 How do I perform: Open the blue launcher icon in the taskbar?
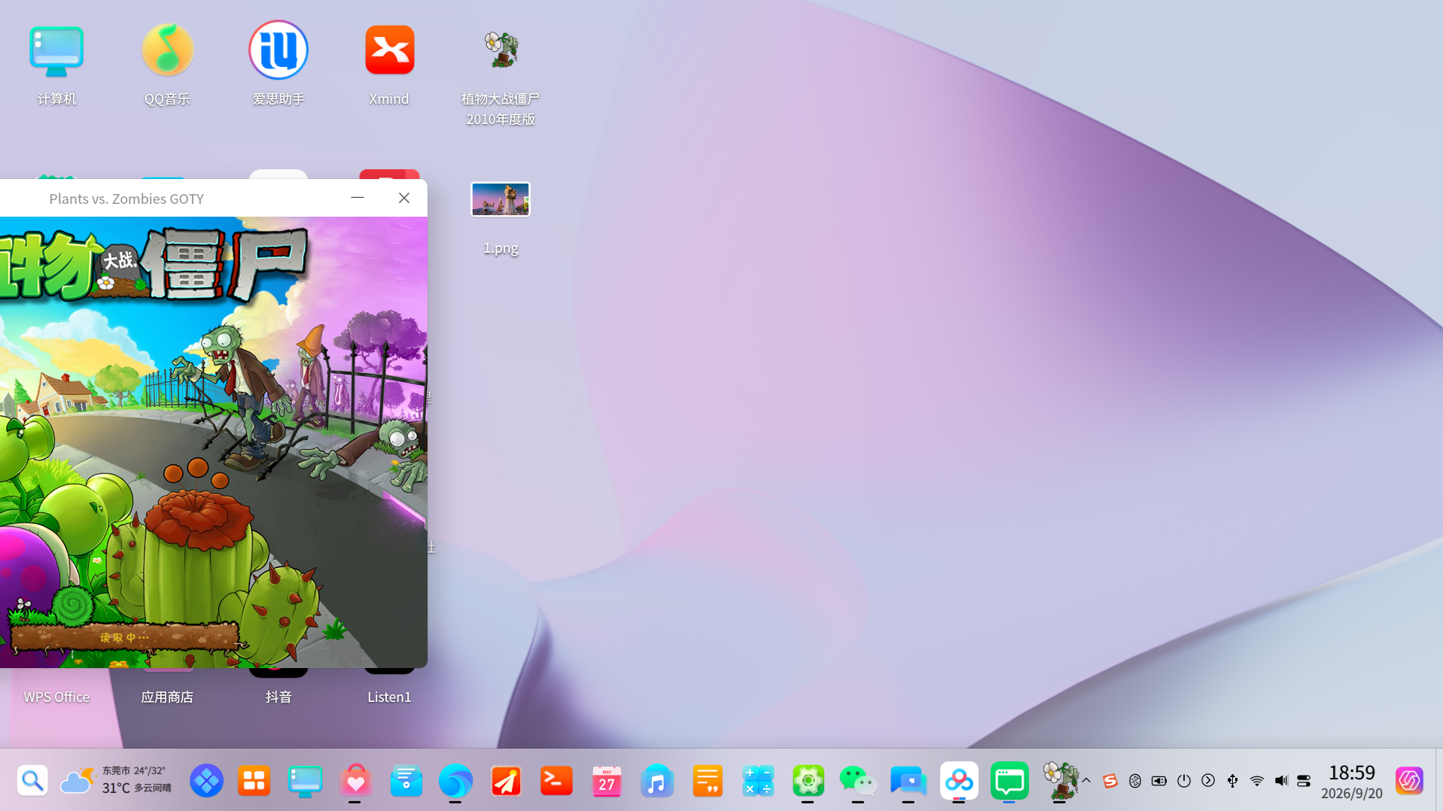(206, 781)
